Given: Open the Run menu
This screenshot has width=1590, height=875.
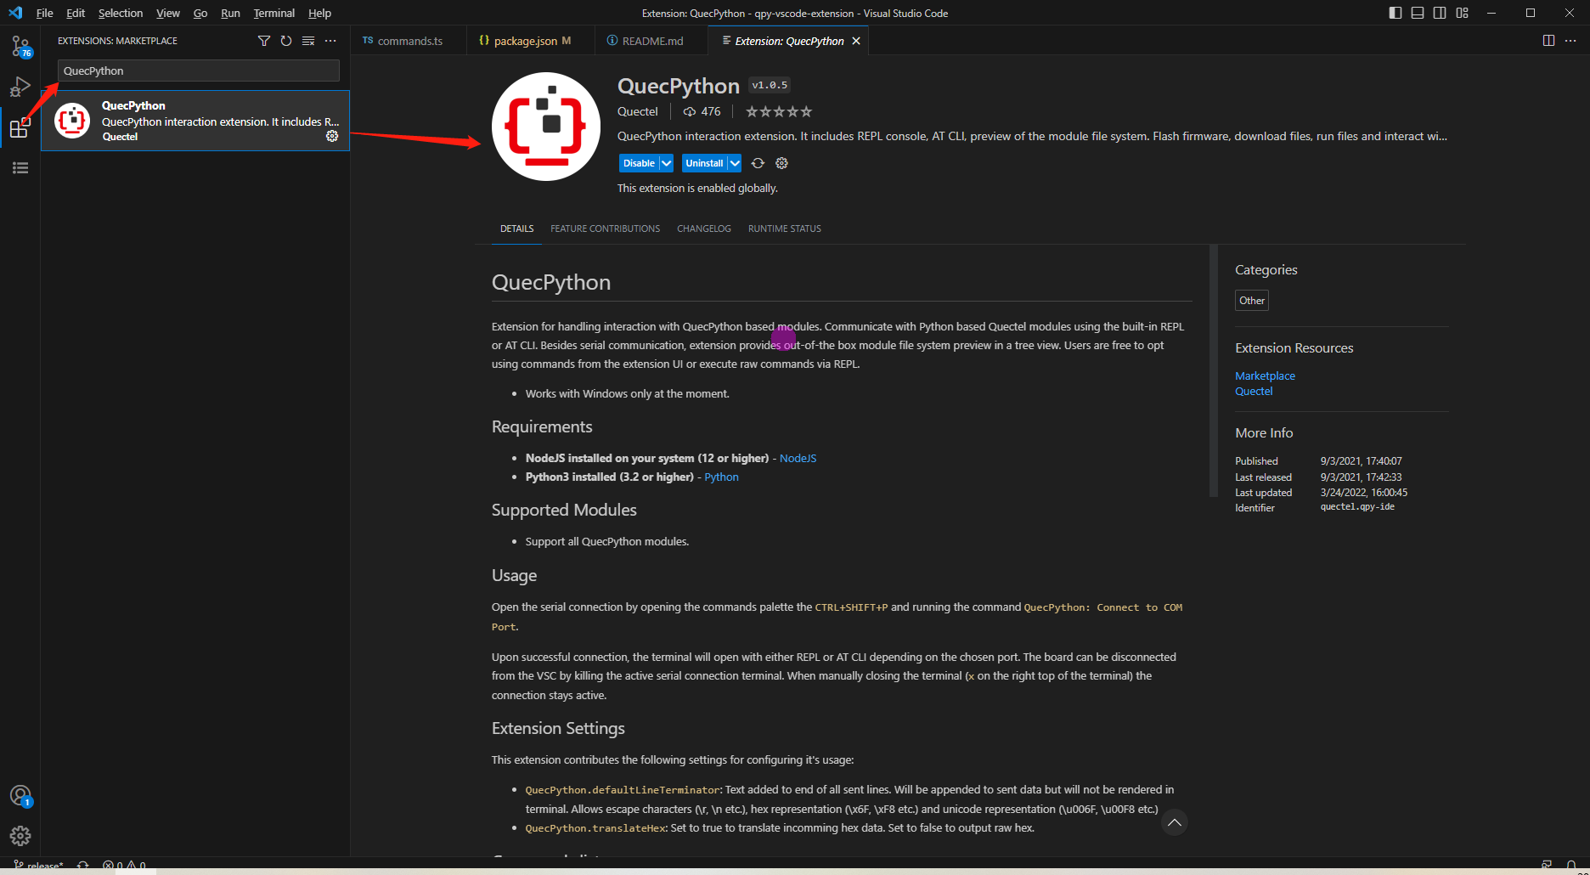Looking at the screenshot, I should 230,13.
